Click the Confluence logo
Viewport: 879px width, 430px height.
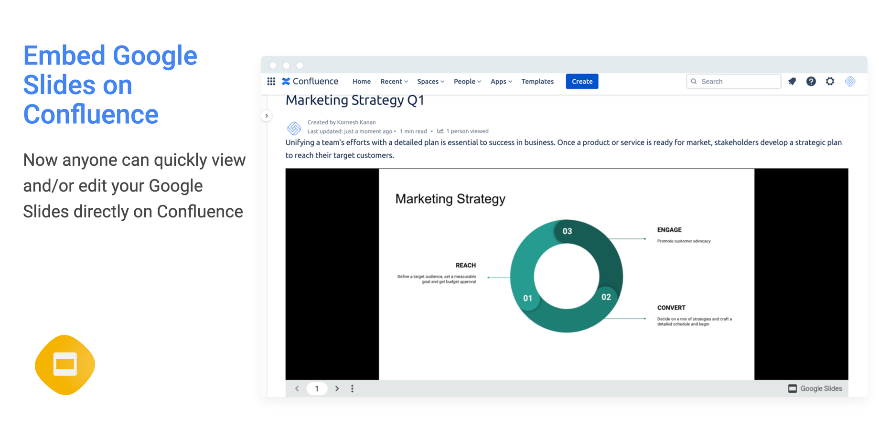310,82
